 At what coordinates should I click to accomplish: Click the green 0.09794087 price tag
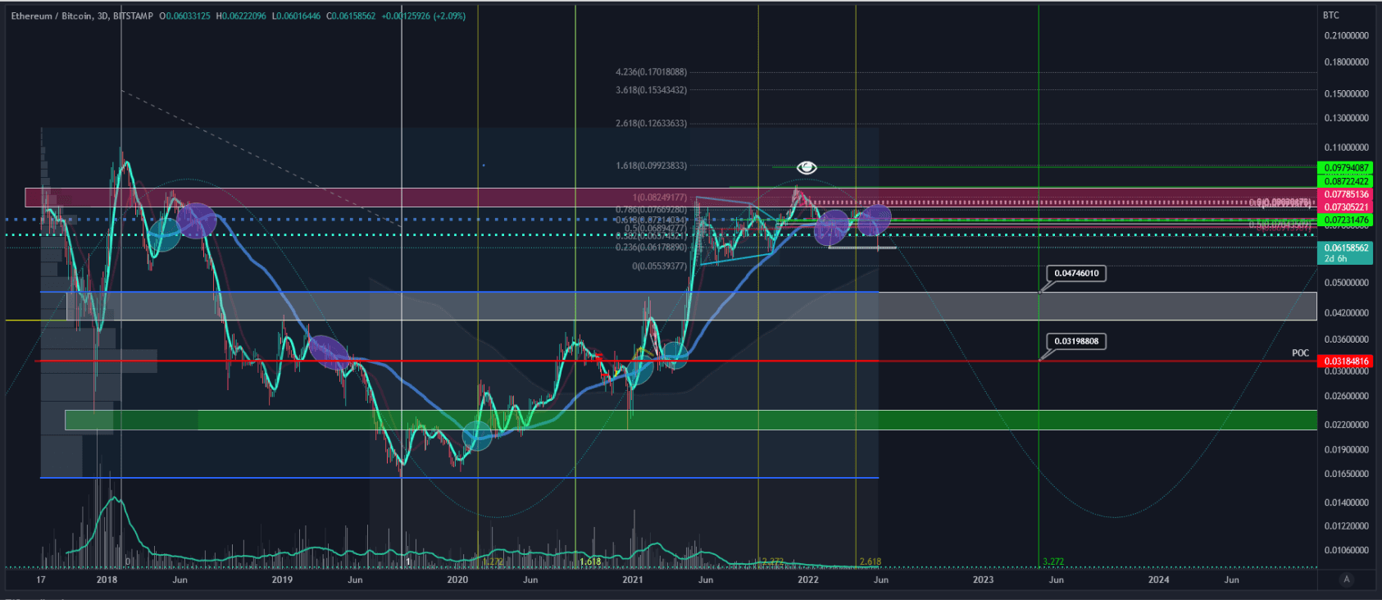pos(1345,168)
